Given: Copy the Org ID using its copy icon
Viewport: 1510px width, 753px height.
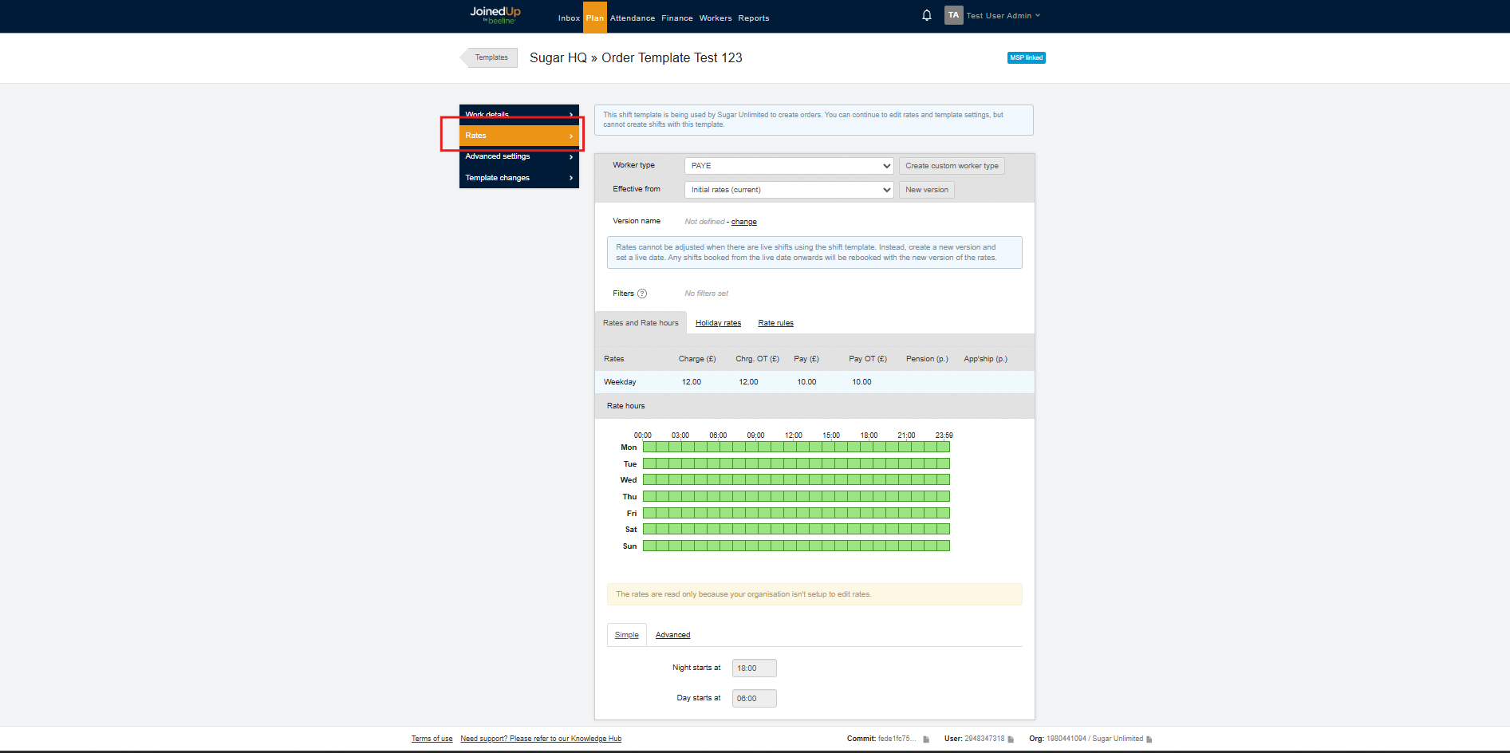Looking at the screenshot, I should (x=1149, y=739).
